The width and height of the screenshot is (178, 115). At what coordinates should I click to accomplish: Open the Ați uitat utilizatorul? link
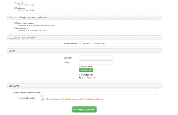tap(87, 78)
